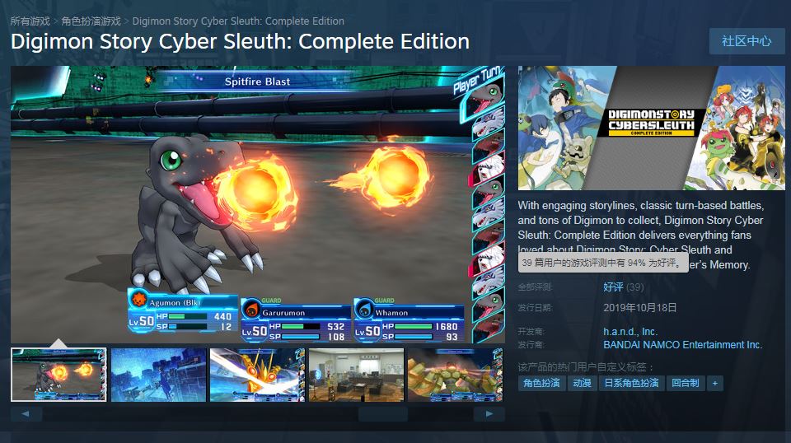This screenshot has width=791, height=443.
Task: Open BANDAI NAMCO Entertainment publisher link
Action: [682, 345]
